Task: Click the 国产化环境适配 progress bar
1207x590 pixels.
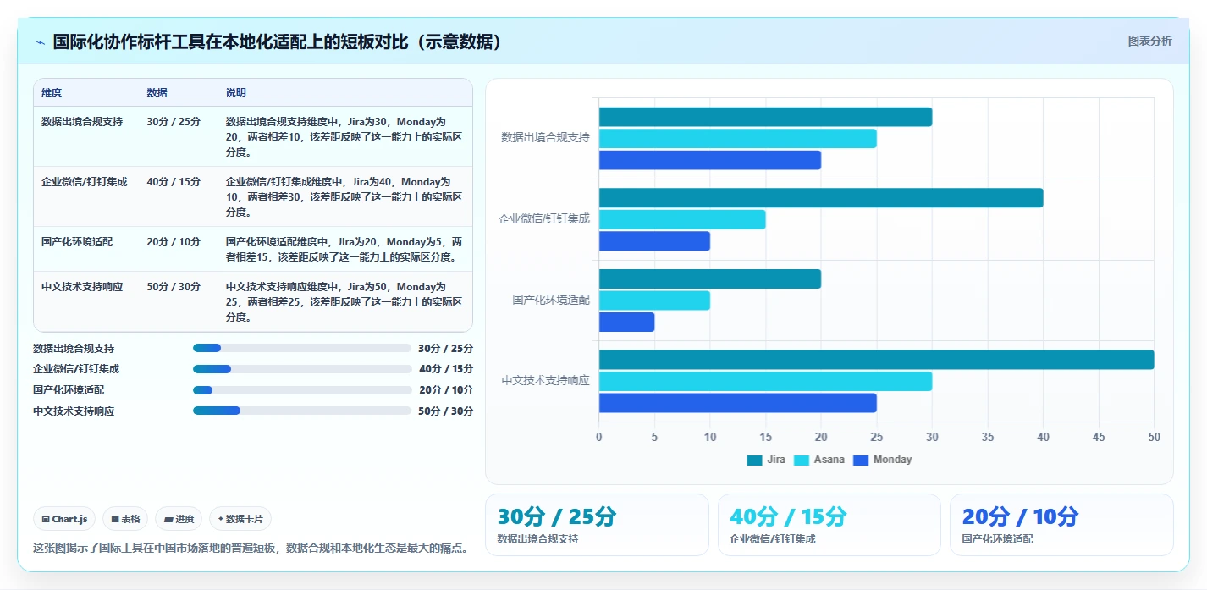Action: [x=302, y=389]
